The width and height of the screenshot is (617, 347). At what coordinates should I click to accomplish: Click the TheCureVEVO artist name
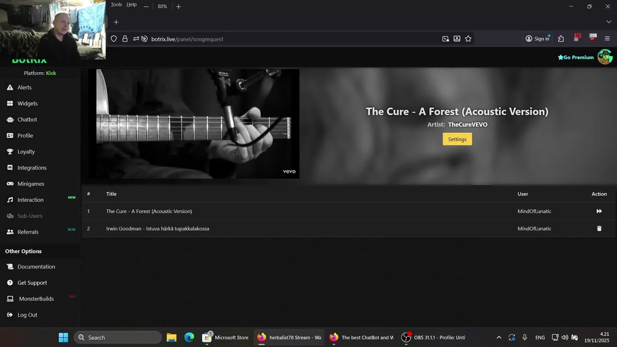pos(468,124)
